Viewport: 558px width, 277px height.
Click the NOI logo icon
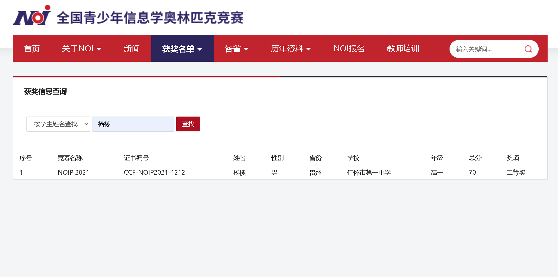(x=32, y=15)
